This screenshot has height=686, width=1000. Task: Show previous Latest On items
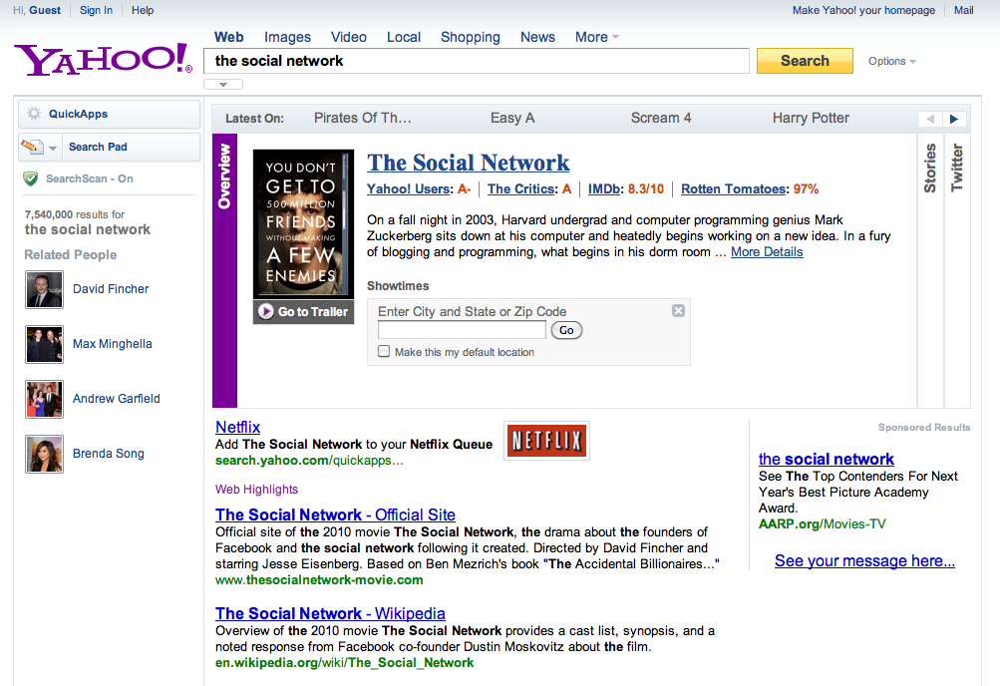click(930, 119)
